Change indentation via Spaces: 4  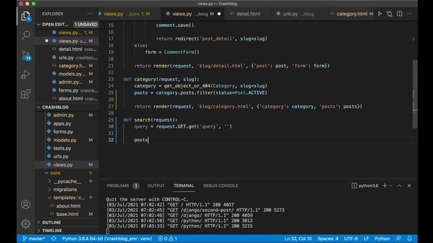pos(327,238)
